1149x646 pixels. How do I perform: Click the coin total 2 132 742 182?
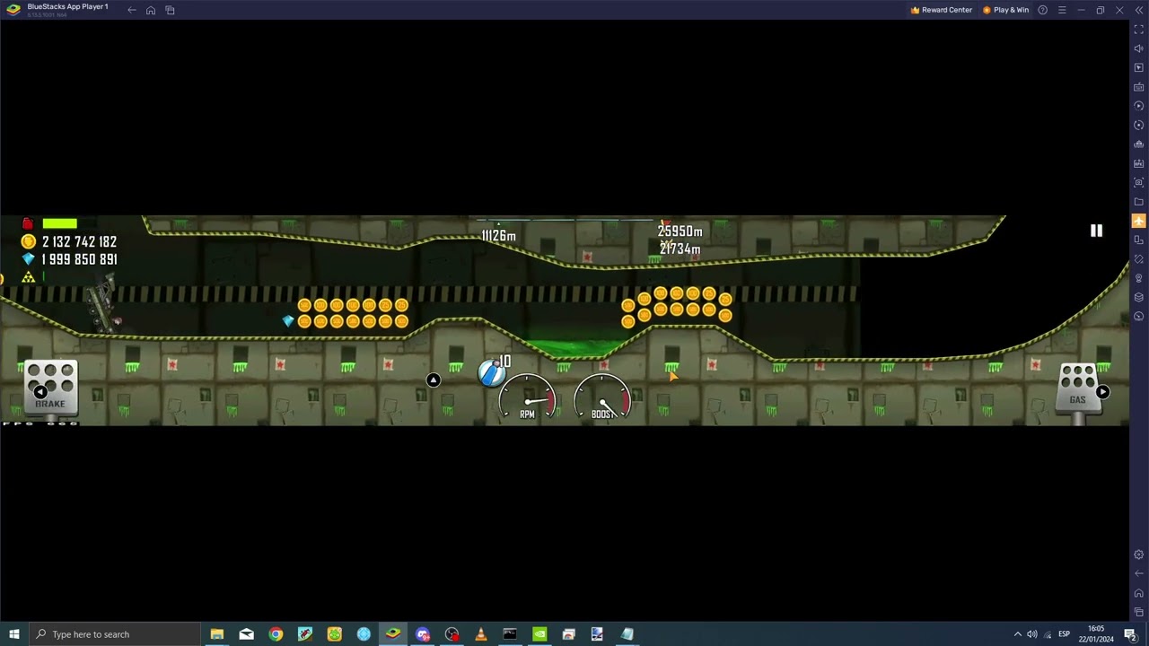coord(79,241)
